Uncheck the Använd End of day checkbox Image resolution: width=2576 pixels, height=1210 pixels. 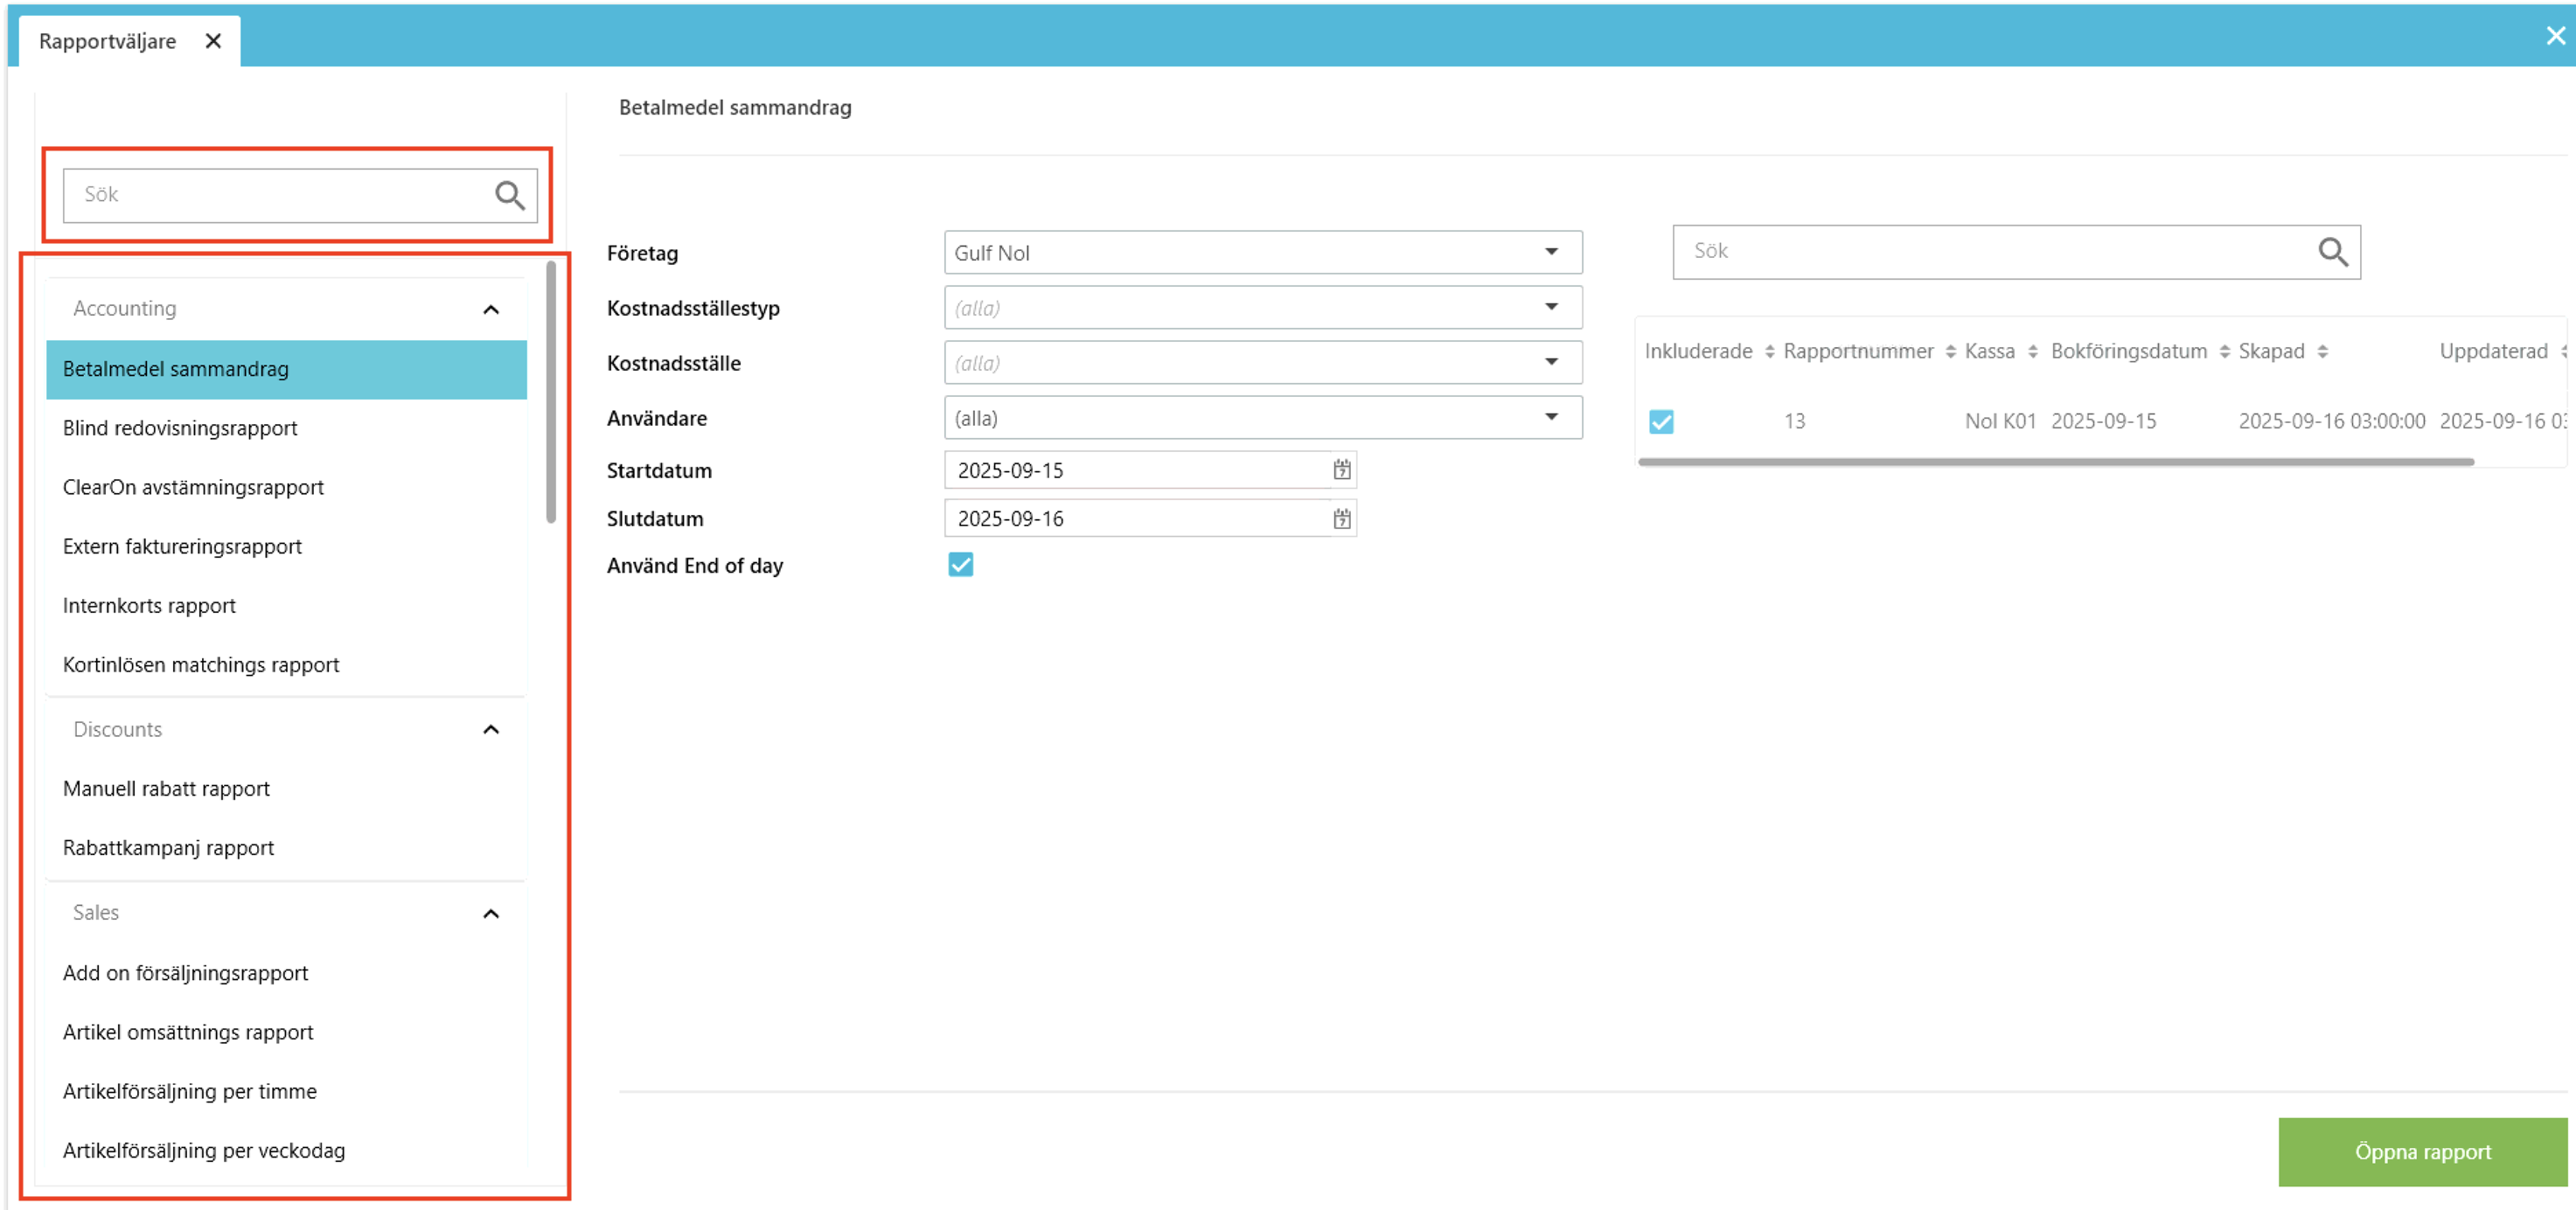(960, 566)
